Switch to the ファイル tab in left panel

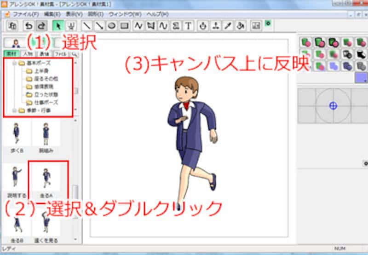point(61,54)
